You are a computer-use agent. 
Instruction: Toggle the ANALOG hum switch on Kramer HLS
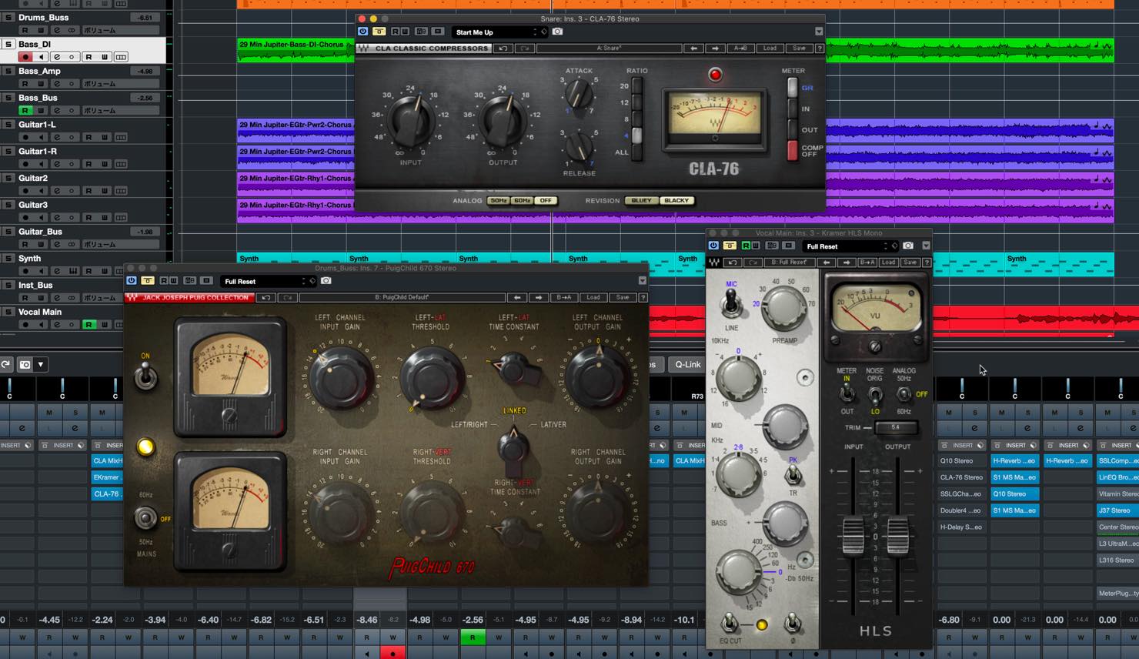(x=904, y=394)
